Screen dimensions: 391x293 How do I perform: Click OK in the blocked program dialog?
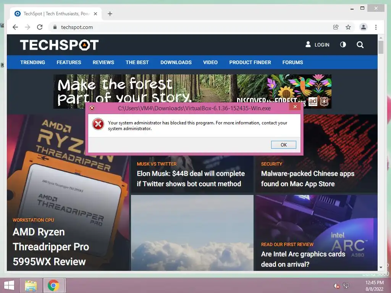click(x=284, y=145)
